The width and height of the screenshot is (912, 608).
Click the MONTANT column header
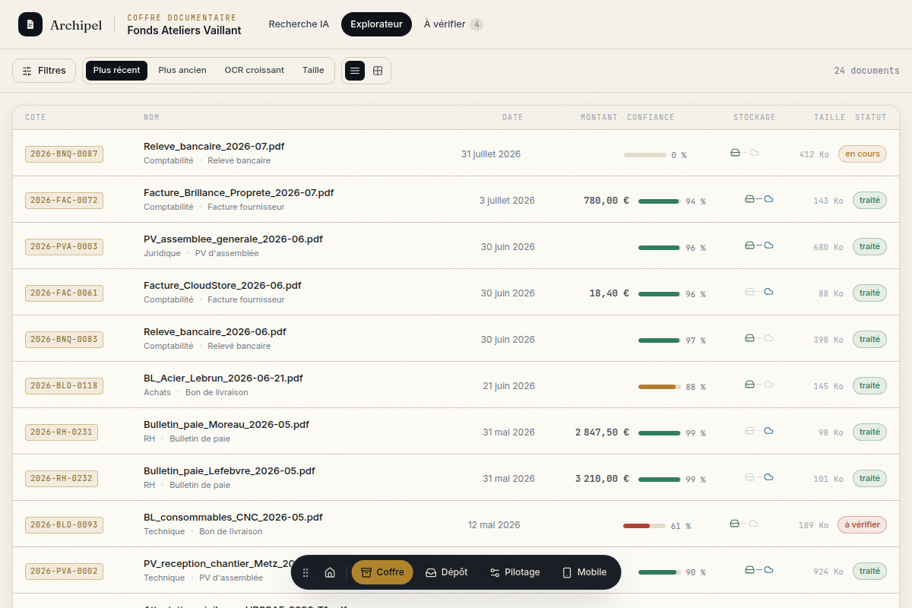600,118
